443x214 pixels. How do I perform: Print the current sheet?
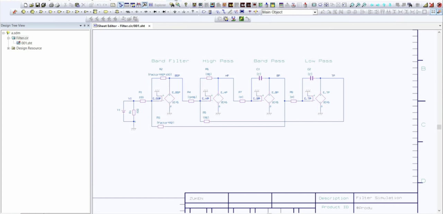[51, 5]
